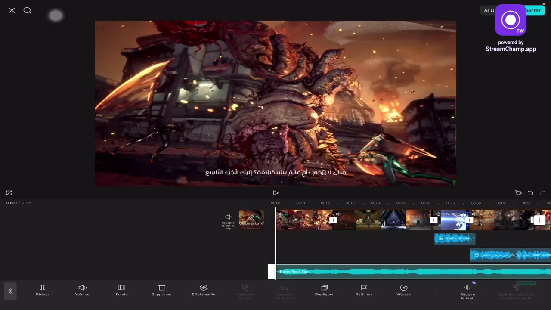Open the Vitesse speed tool
Image resolution: width=551 pixels, height=310 pixels.
point(403,290)
